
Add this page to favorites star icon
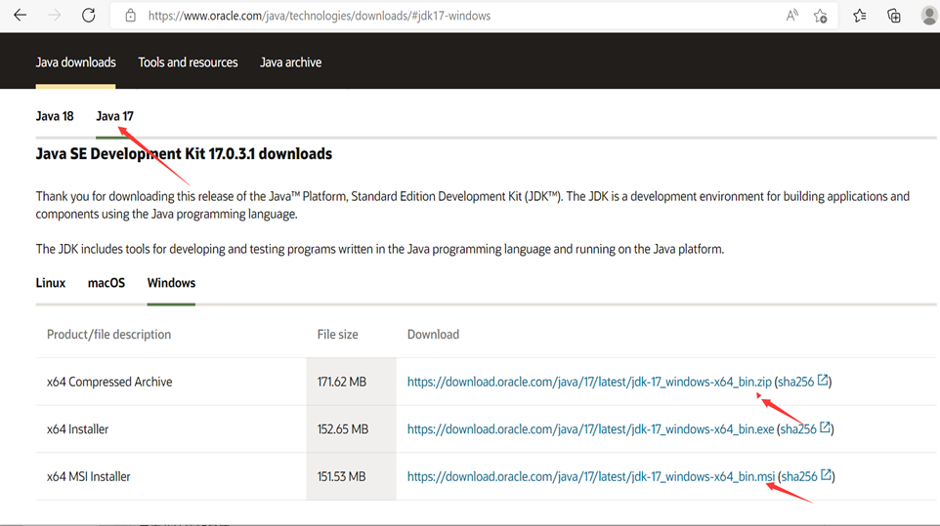[x=821, y=17]
